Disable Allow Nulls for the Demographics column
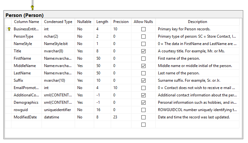The image size is (248, 143). point(143,102)
